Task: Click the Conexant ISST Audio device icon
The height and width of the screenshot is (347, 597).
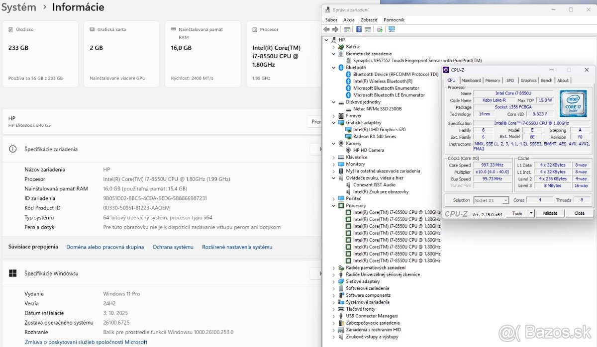Action: [x=348, y=185]
